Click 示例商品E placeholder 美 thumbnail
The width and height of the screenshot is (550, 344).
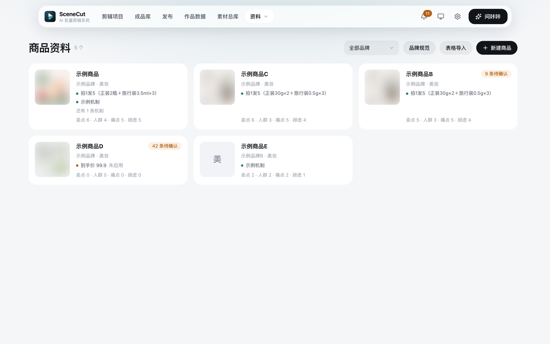[217, 159]
